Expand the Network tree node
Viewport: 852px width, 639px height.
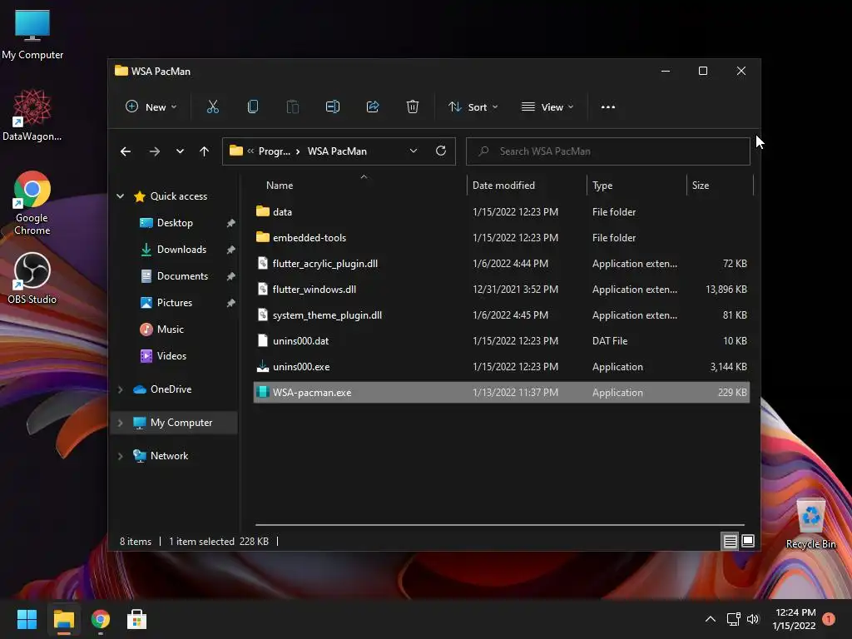click(120, 456)
